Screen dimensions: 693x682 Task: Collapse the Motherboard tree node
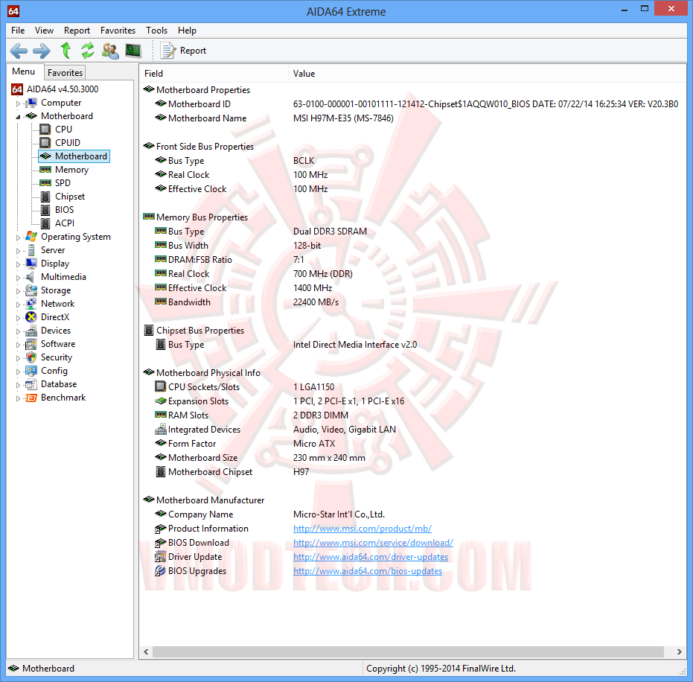coord(18,117)
